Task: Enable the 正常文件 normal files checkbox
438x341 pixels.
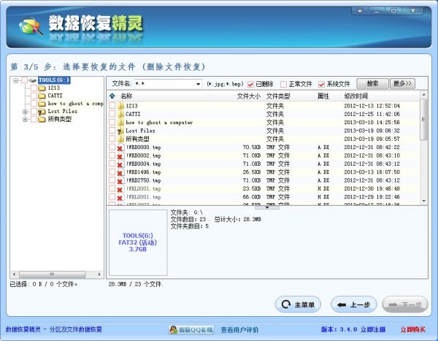Action: click(x=283, y=84)
